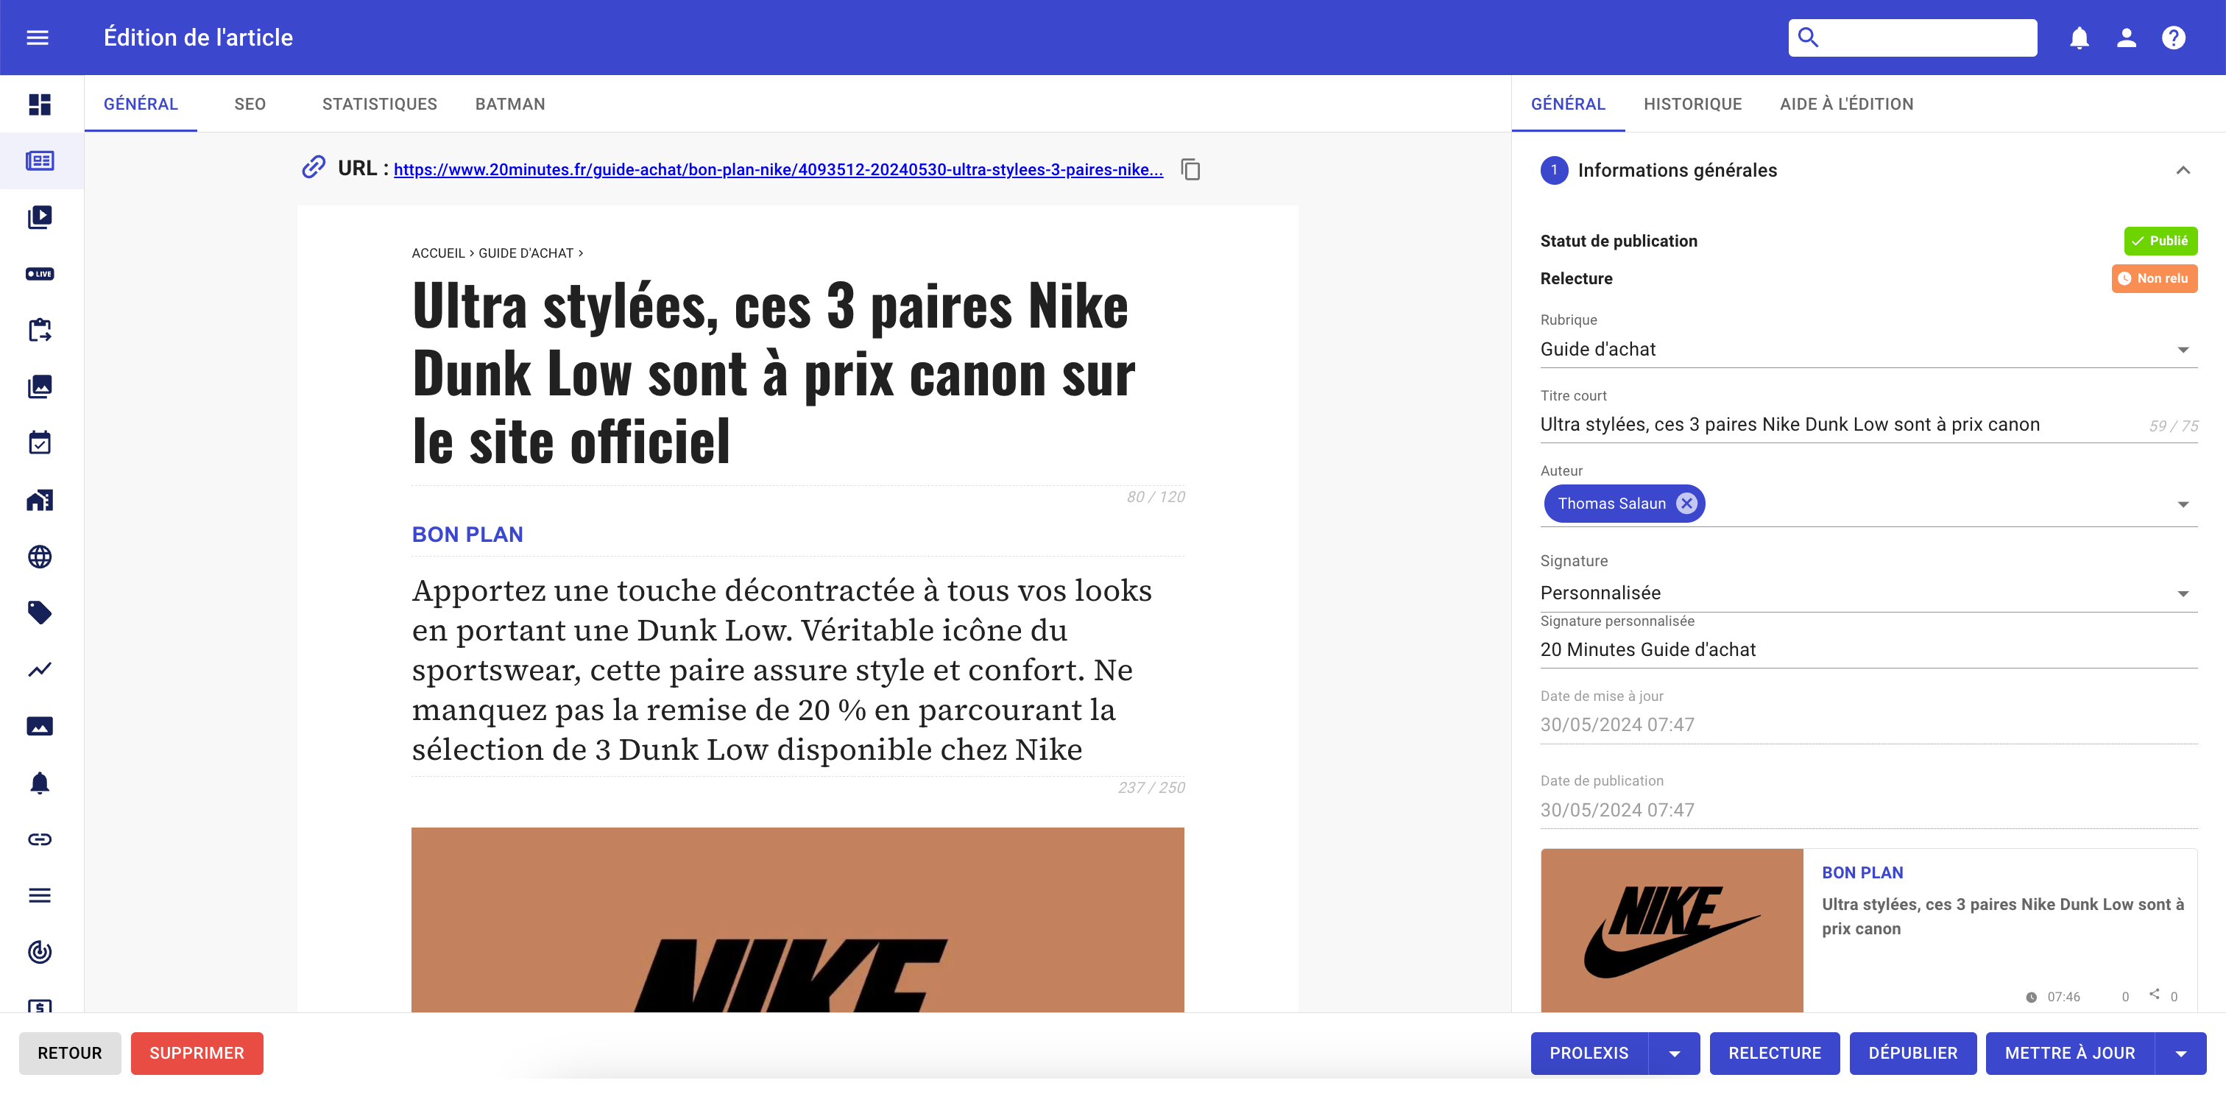Switch to the SEO tab

(x=250, y=104)
